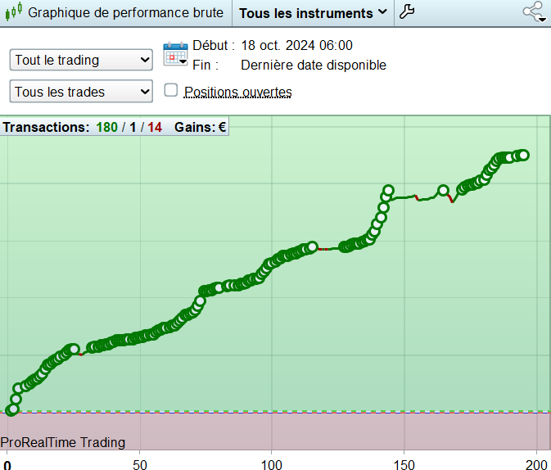Click the candlestick chart icon in title bar
The image size is (551, 470).
click(13, 11)
